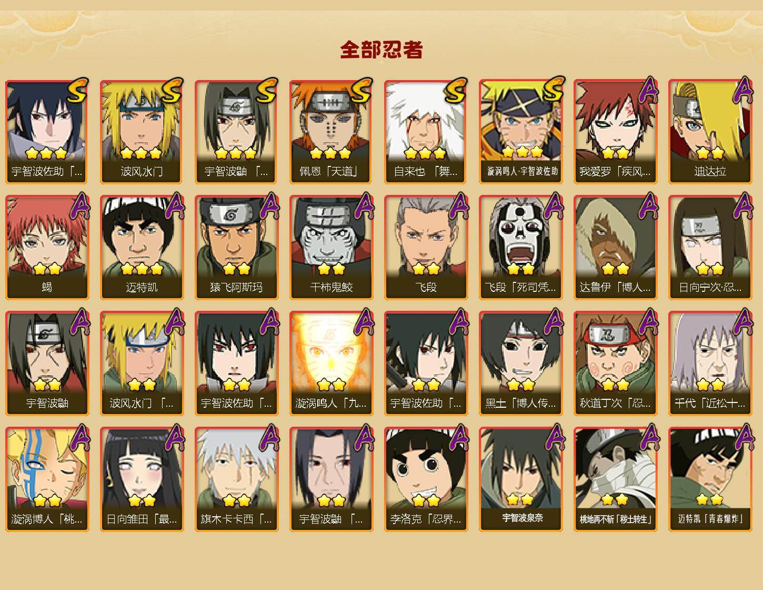Screen dimensions: 763x590
Task: Open the 波风水门 S-rank ninja card
Action: 142,132
